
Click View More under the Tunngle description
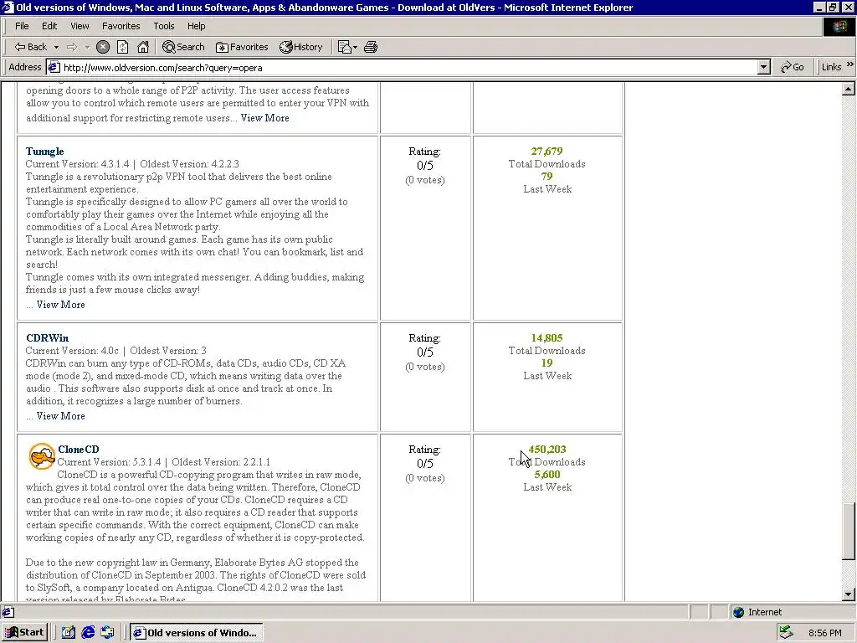tap(60, 305)
